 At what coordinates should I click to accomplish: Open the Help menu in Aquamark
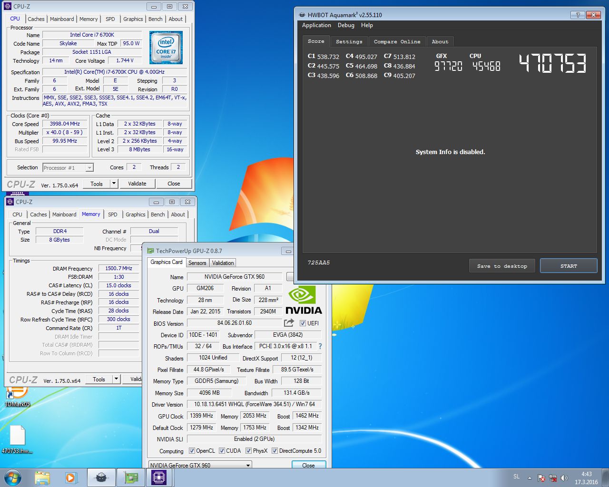[367, 25]
